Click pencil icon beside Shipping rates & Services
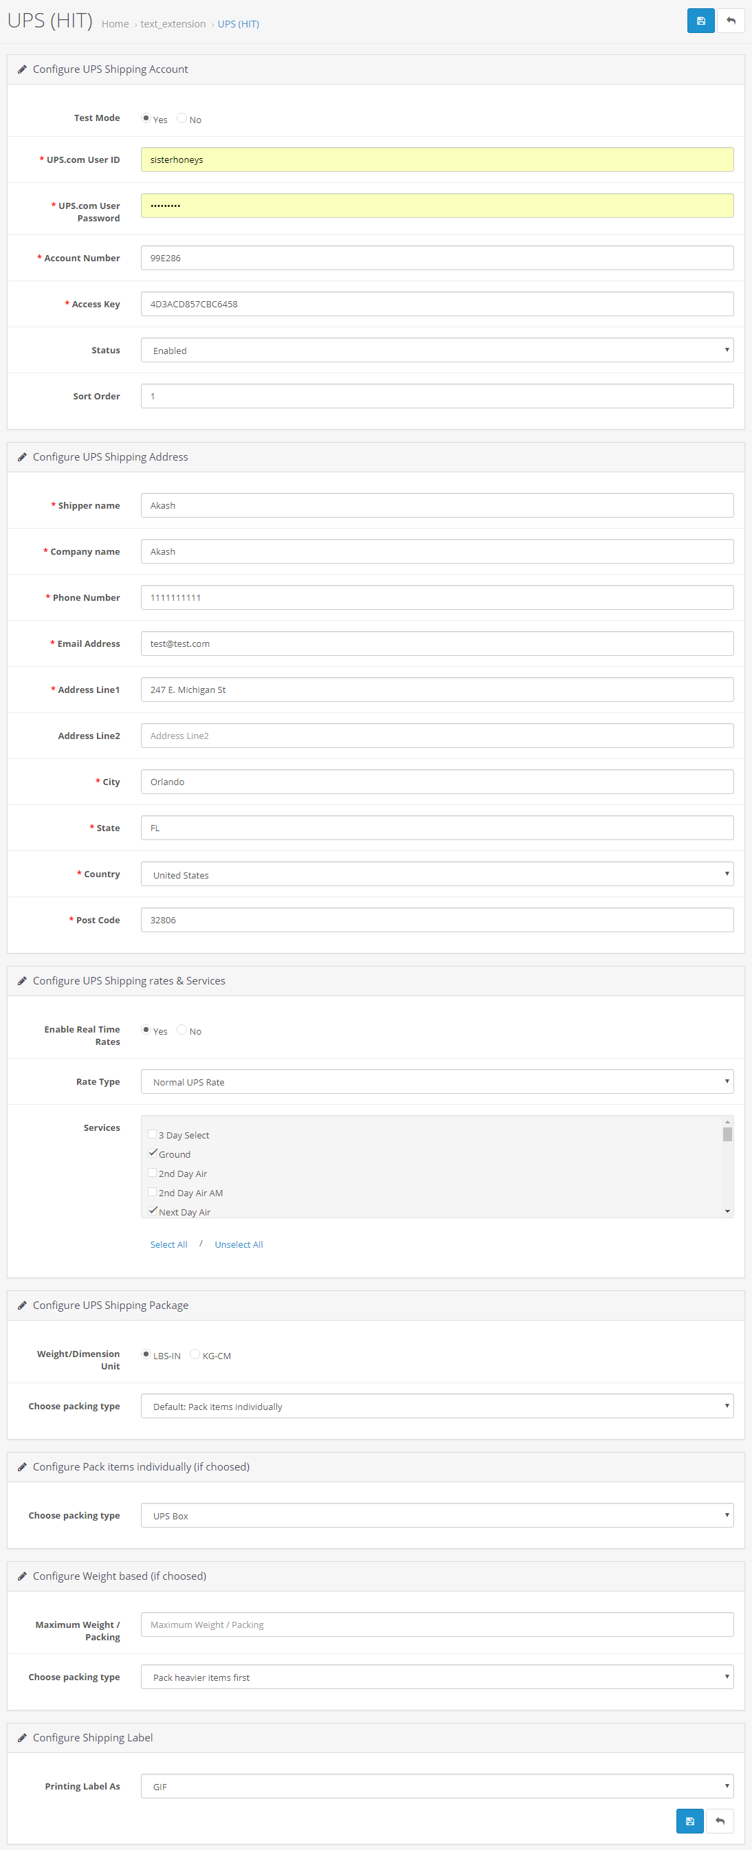The height and width of the screenshot is (1850, 752). 22,981
